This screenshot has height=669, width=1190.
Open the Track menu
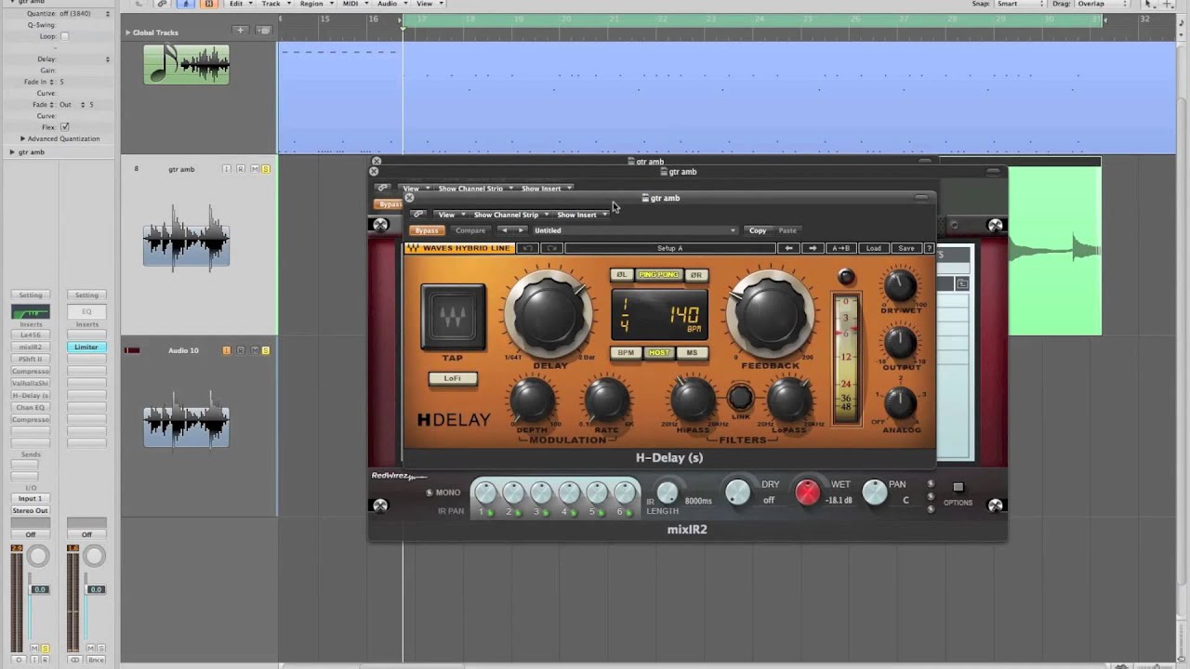[x=274, y=4]
